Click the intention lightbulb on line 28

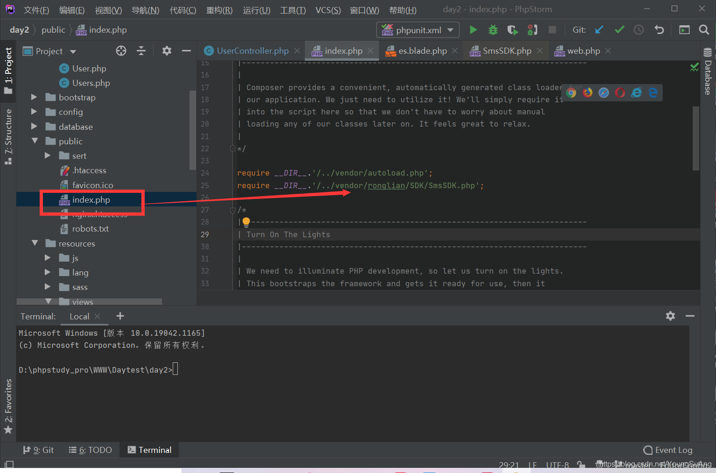[x=246, y=222]
